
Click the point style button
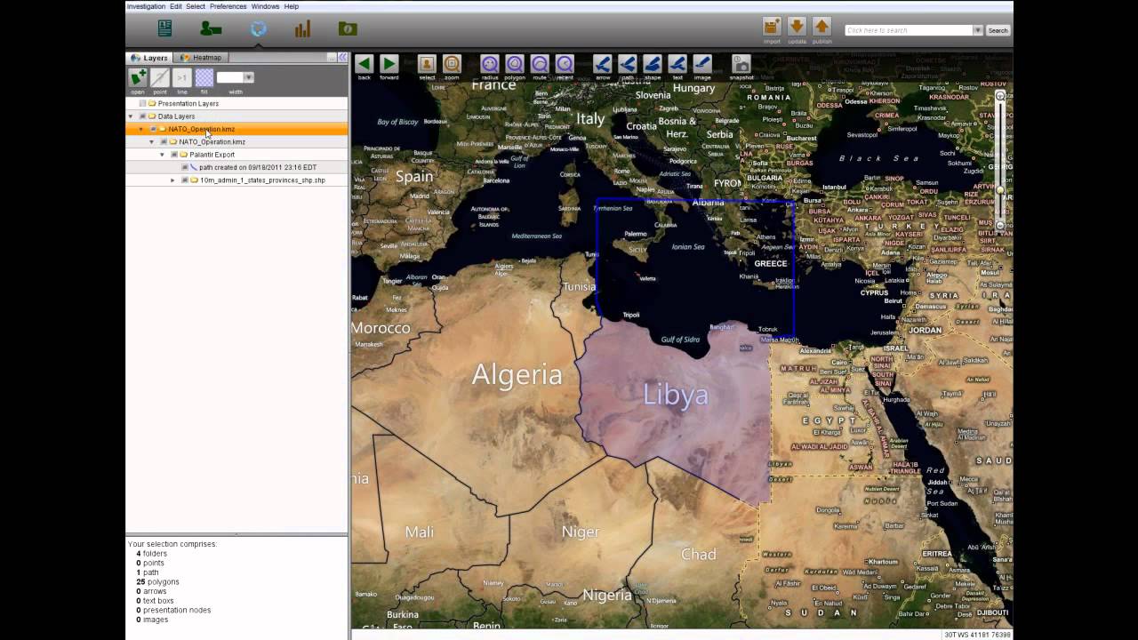pyautogui.click(x=160, y=77)
